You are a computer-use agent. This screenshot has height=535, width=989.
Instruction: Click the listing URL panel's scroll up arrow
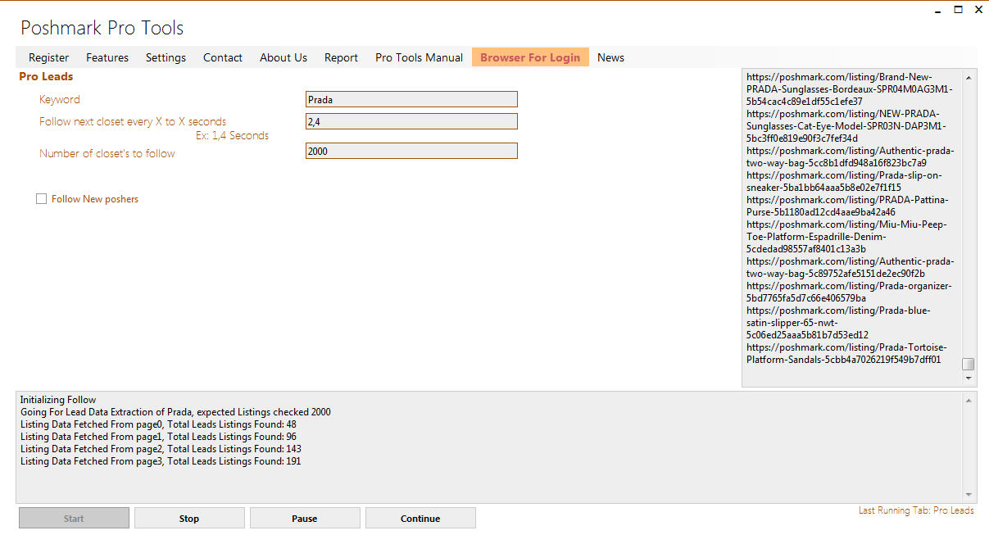click(969, 78)
